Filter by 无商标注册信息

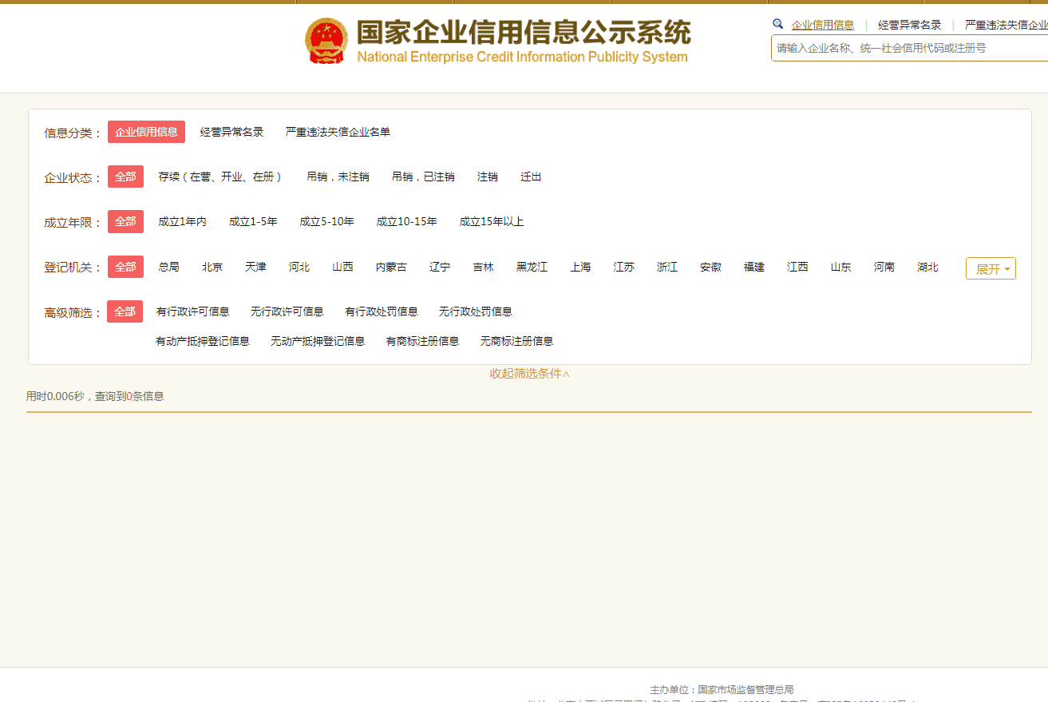click(516, 341)
